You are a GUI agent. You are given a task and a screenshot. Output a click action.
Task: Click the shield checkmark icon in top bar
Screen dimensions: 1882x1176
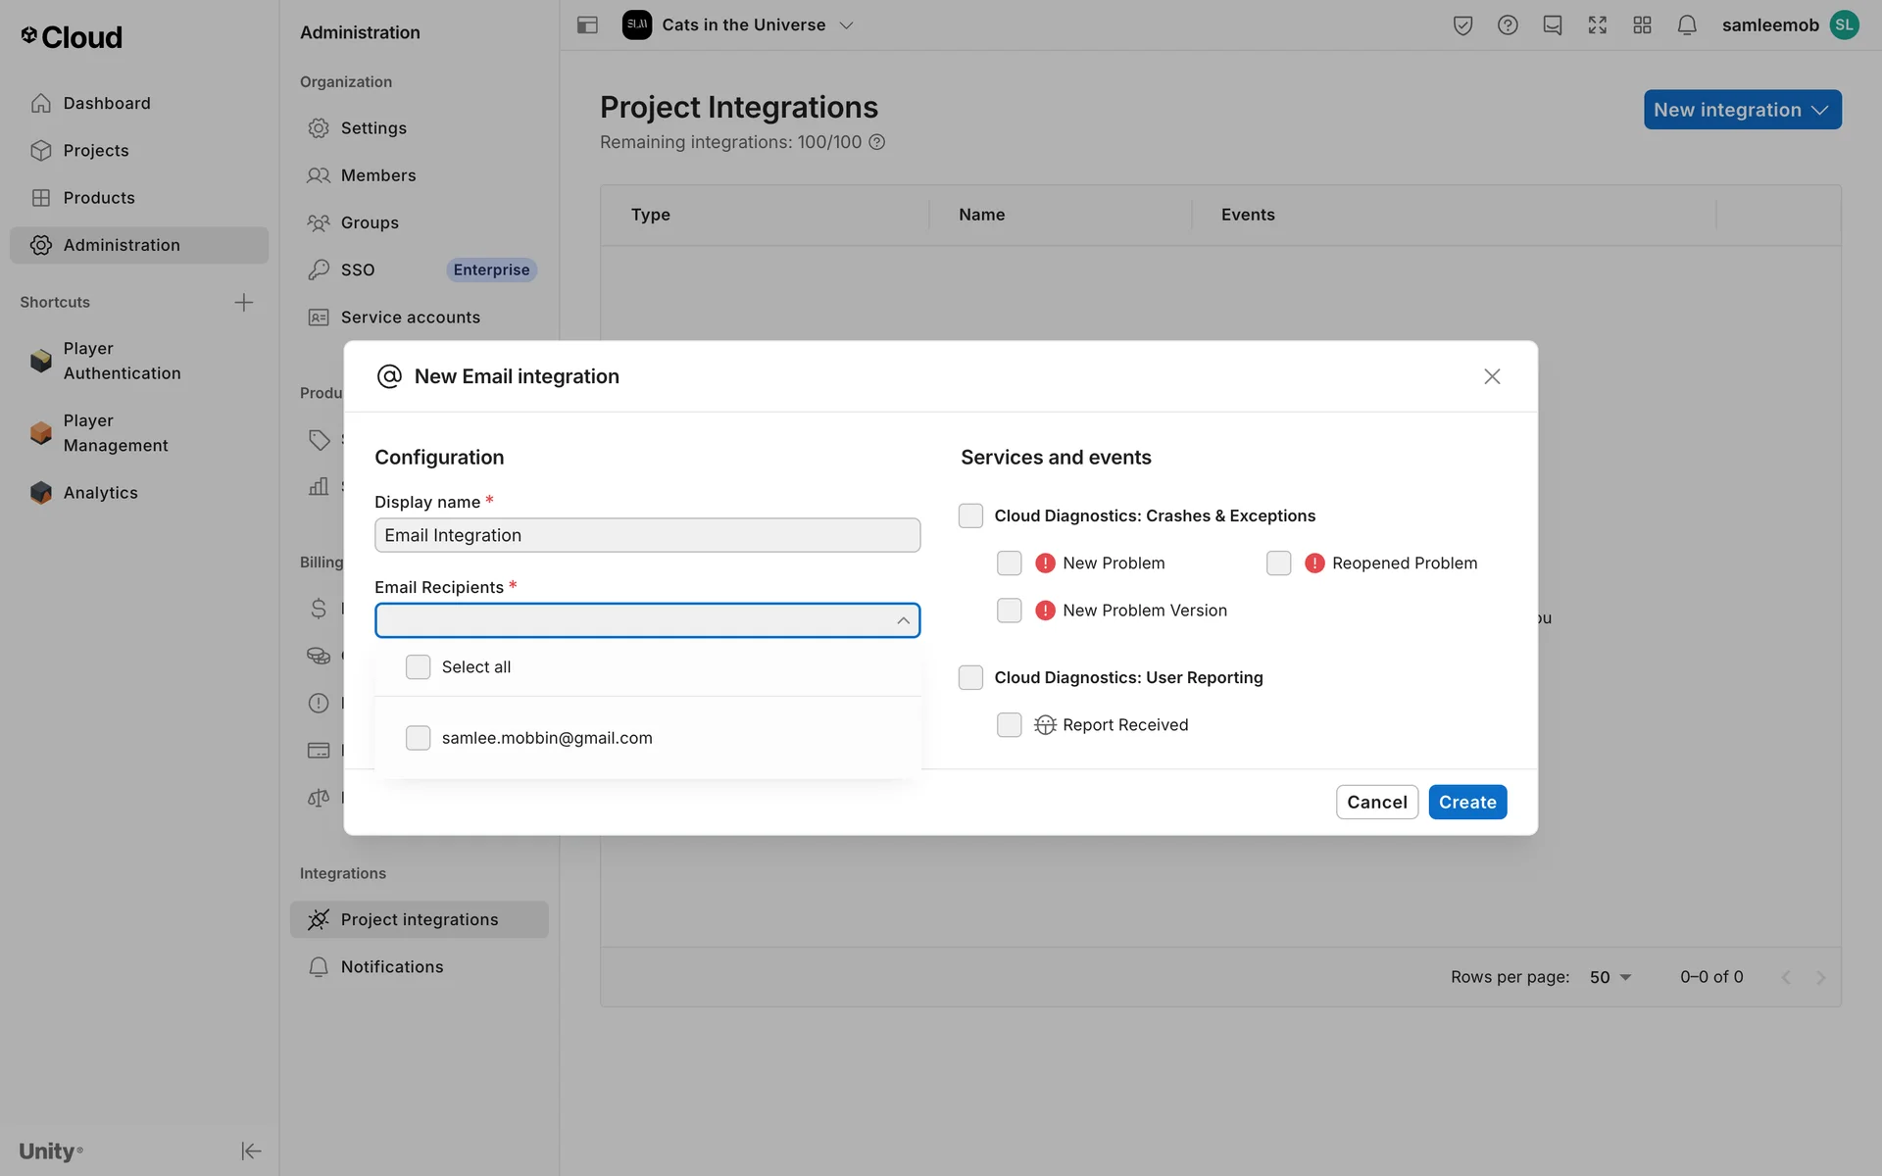[1462, 25]
